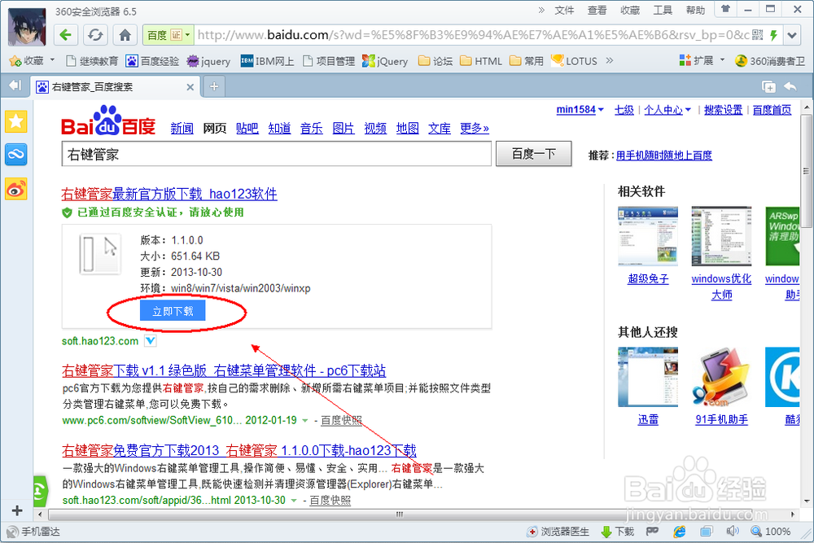The image size is (814, 543).
Task: Open the 迅雷 related search link
Action: click(648, 419)
